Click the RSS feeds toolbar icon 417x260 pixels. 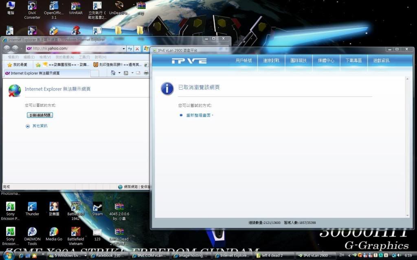click(x=126, y=73)
